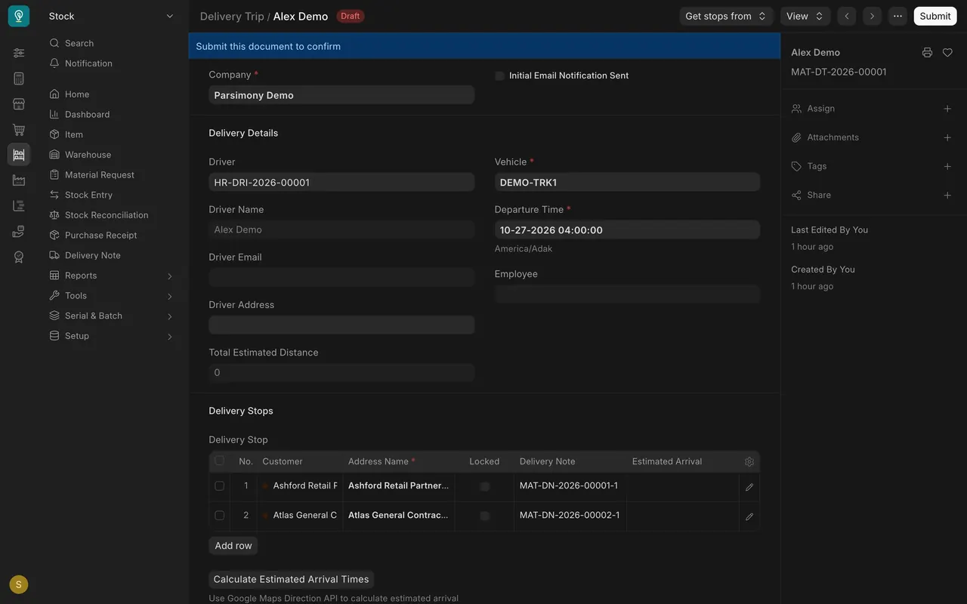Click the app logo at top left
967x604 pixels.
(19, 16)
